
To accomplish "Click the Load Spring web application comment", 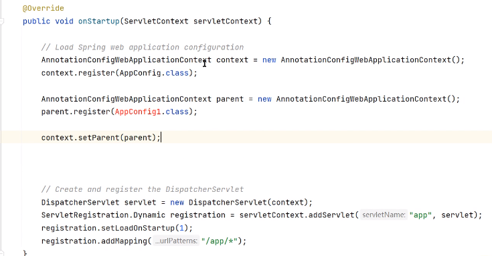I will pyautogui.click(x=143, y=47).
